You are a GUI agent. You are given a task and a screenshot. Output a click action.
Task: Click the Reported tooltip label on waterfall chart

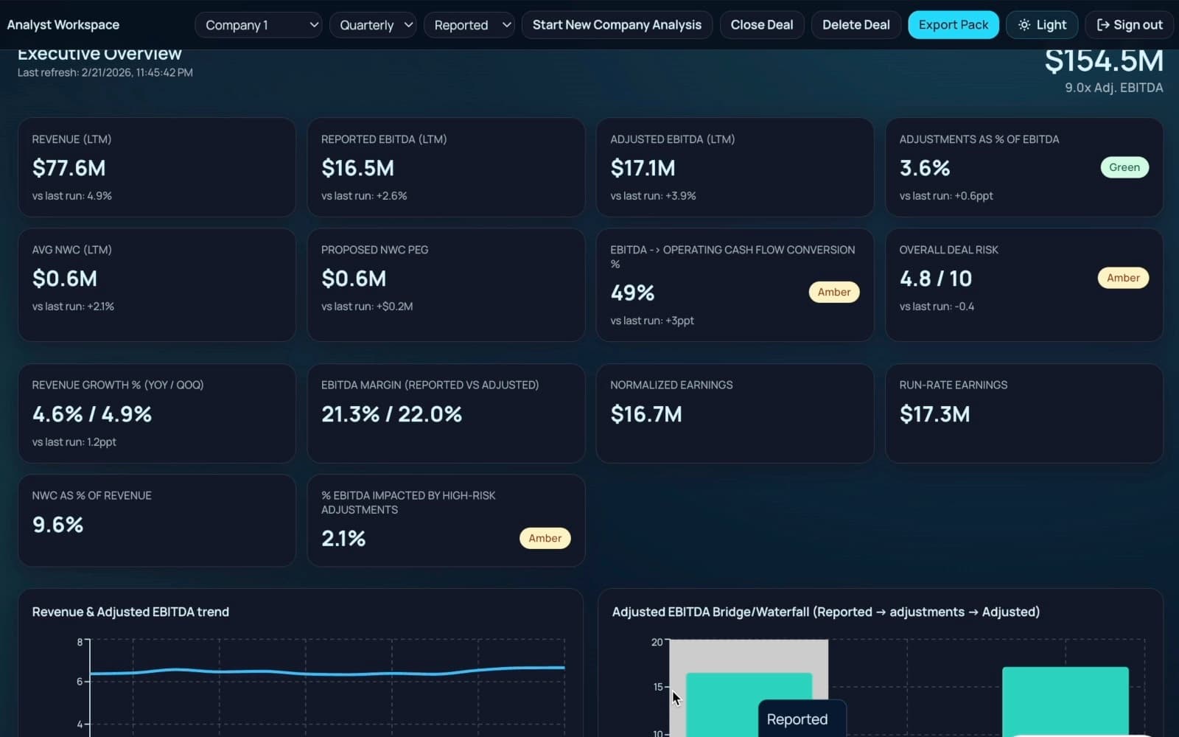pos(797,719)
